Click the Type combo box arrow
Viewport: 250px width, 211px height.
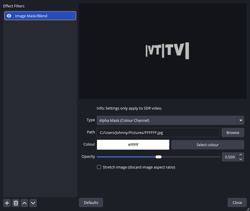pos(240,120)
